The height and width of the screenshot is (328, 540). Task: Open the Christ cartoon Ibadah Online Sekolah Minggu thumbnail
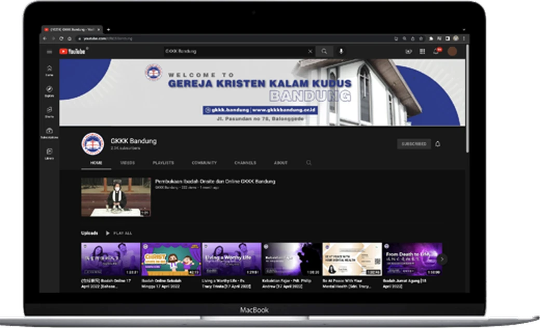171,259
